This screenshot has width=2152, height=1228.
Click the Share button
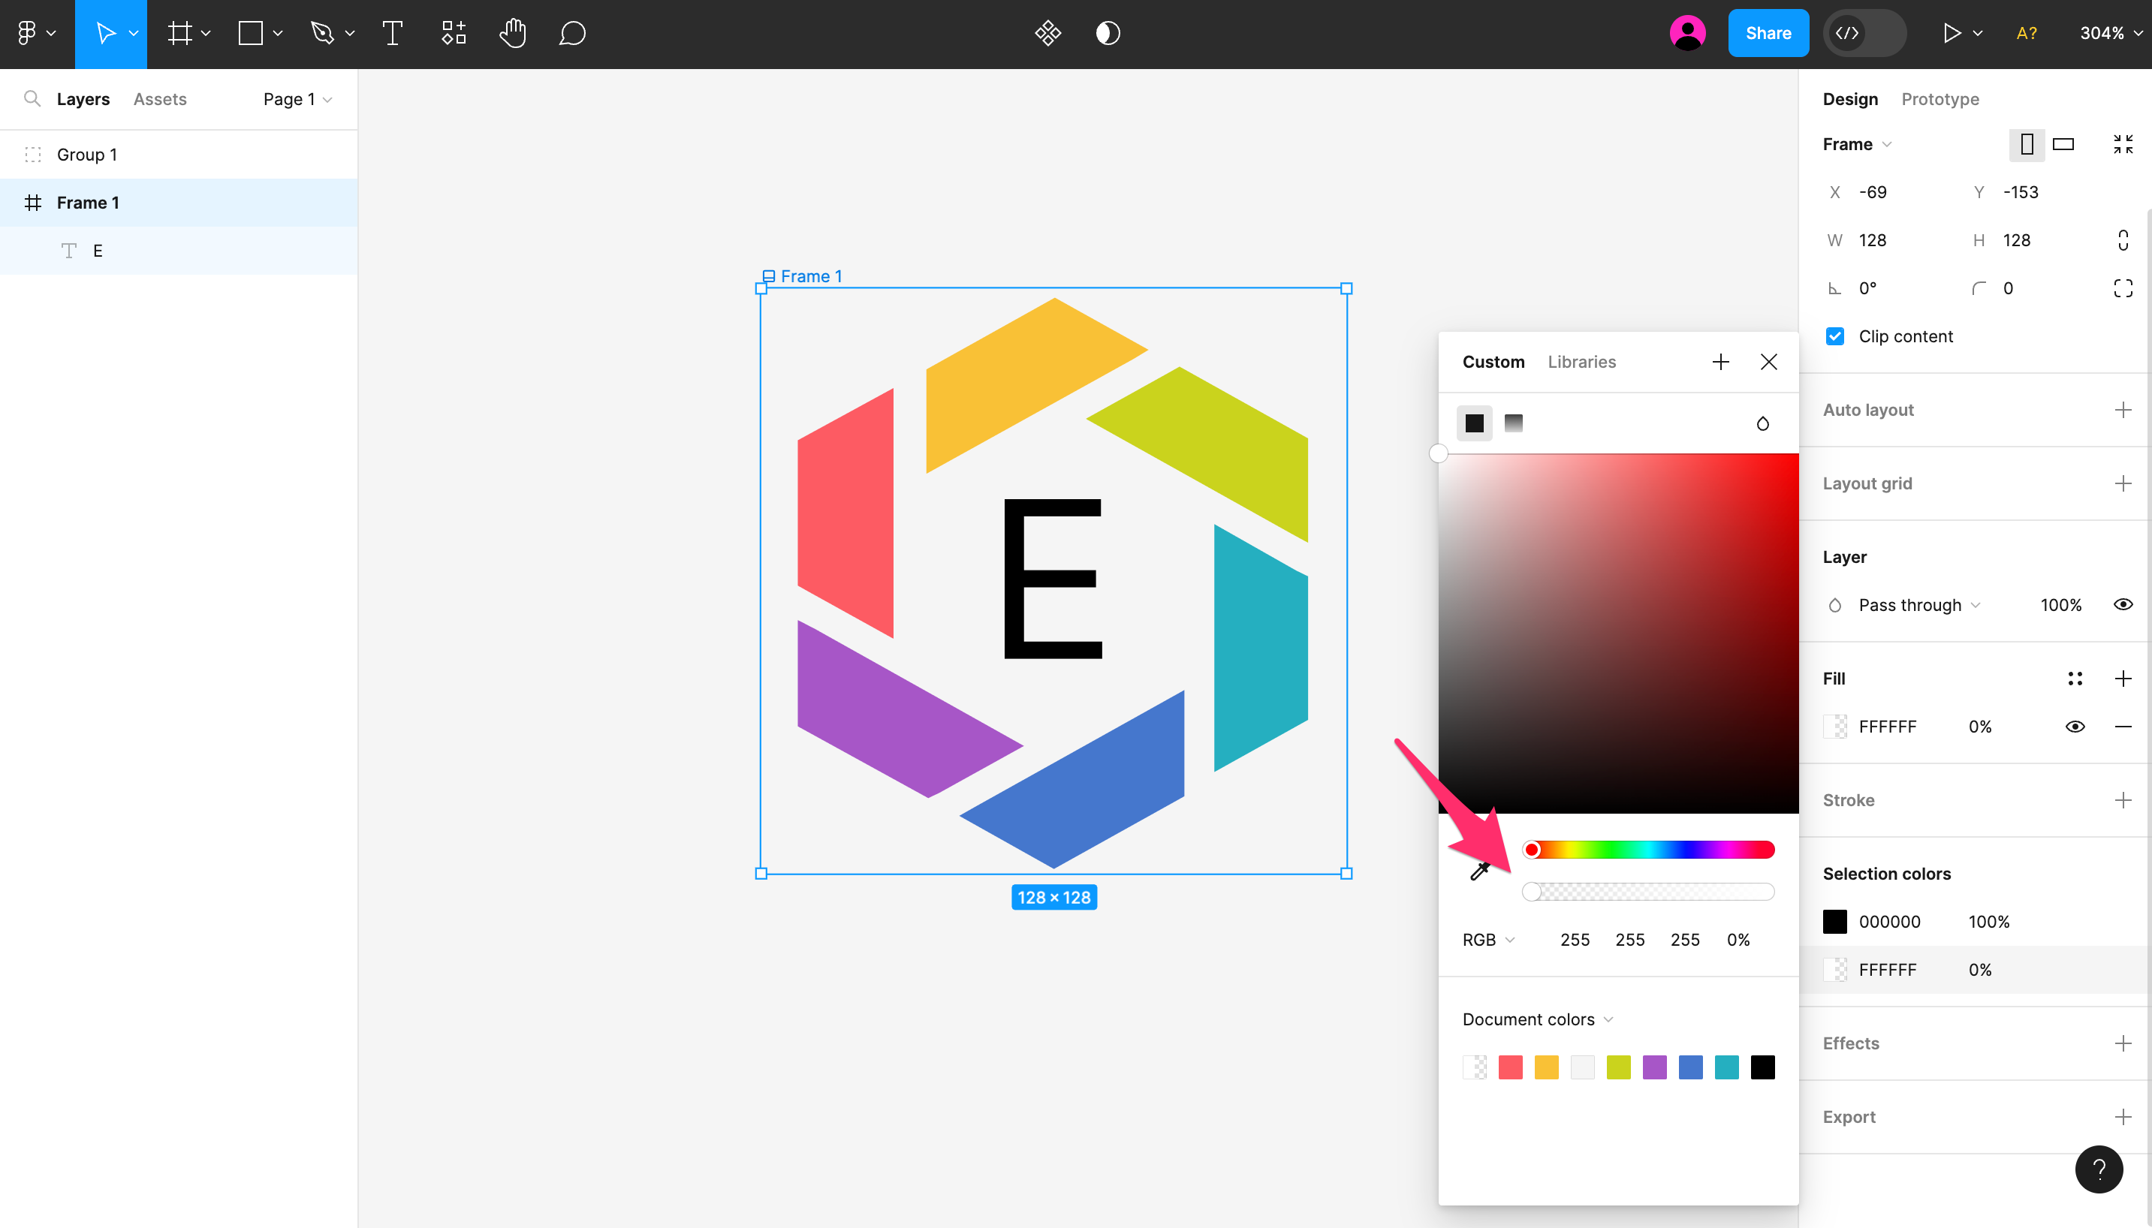pos(1768,33)
